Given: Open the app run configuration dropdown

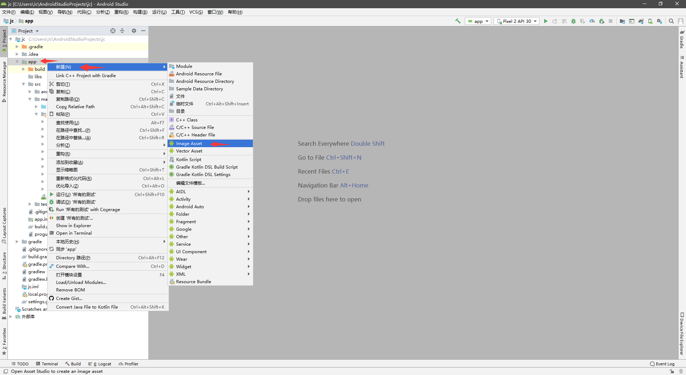Looking at the screenshot, I should (x=478, y=21).
